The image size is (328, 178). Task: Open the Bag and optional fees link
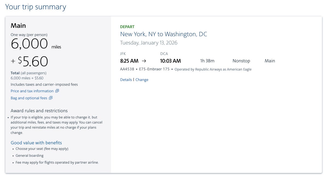[29, 98]
